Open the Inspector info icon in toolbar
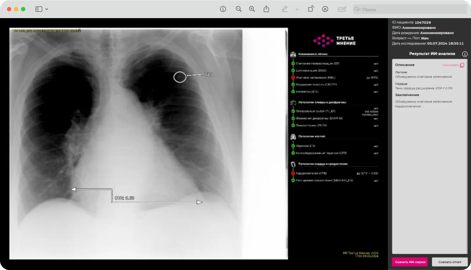The width and height of the screenshot is (471, 270). coord(223,9)
